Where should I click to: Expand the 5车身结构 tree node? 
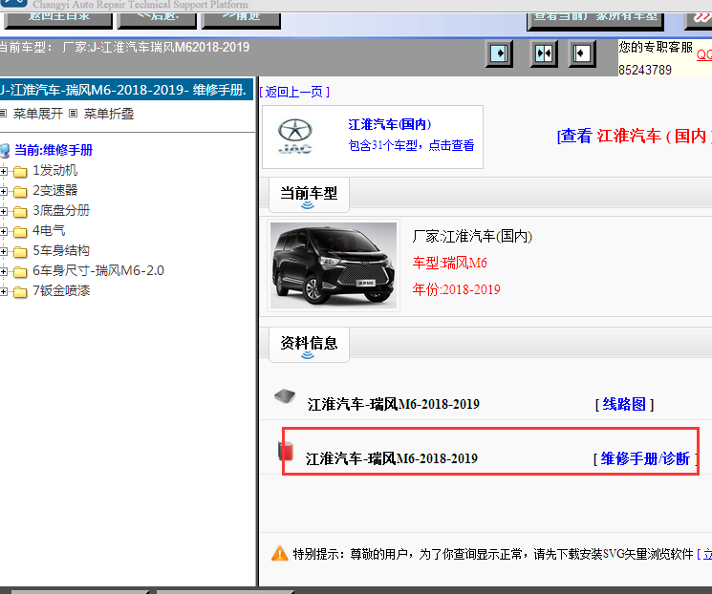[x=4, y=251]
